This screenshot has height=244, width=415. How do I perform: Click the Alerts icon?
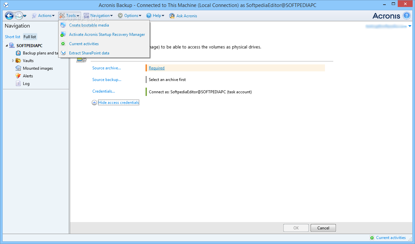click(x=18, y=76)
